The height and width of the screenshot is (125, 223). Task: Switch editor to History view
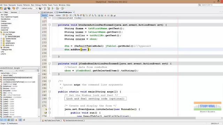[58, 15]
